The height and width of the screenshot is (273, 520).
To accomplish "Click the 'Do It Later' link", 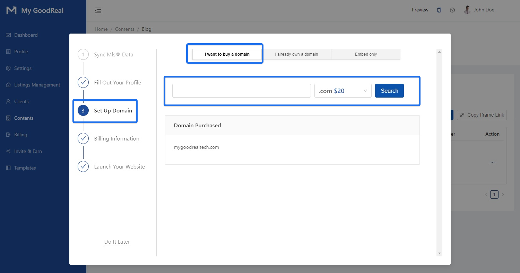I will point(117,242).
